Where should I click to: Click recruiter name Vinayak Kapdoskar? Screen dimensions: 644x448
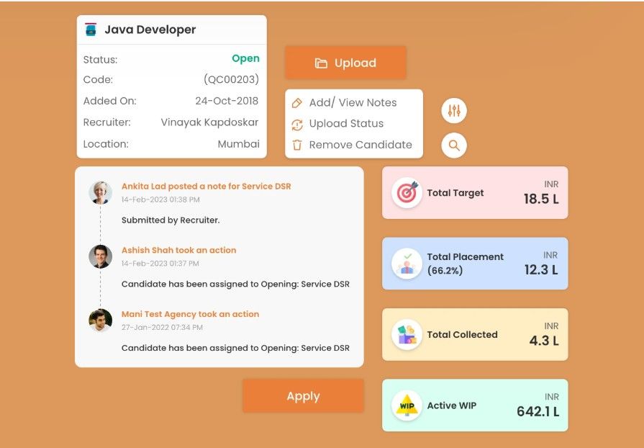[x=209, y=122]
